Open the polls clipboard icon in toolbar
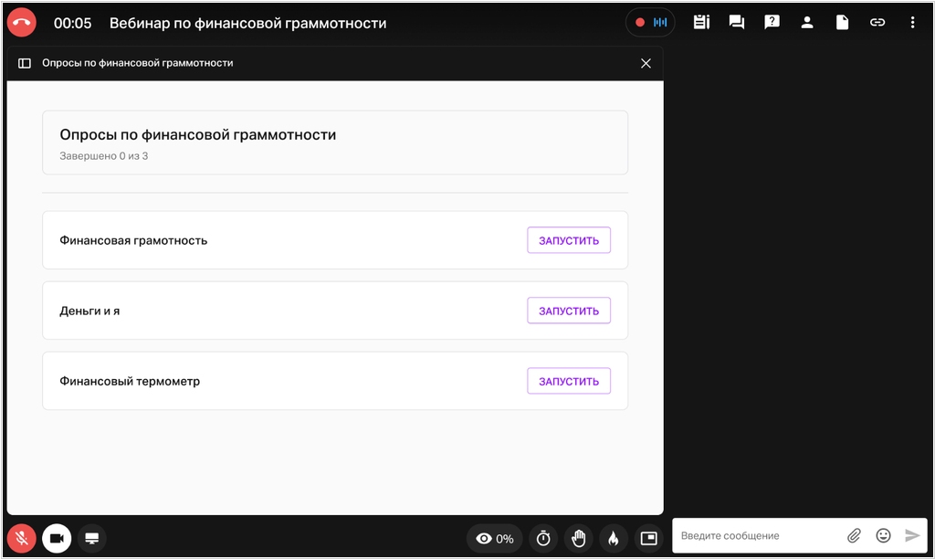Viewport: 935px width, 559px height. tap(701, 23)
